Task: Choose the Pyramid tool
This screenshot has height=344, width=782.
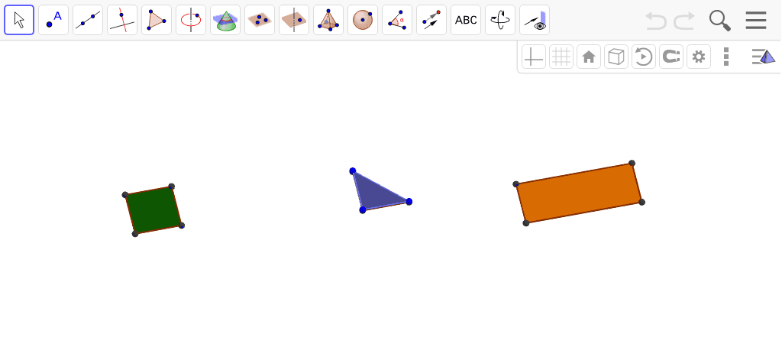Action: click(x=328, y=20)
